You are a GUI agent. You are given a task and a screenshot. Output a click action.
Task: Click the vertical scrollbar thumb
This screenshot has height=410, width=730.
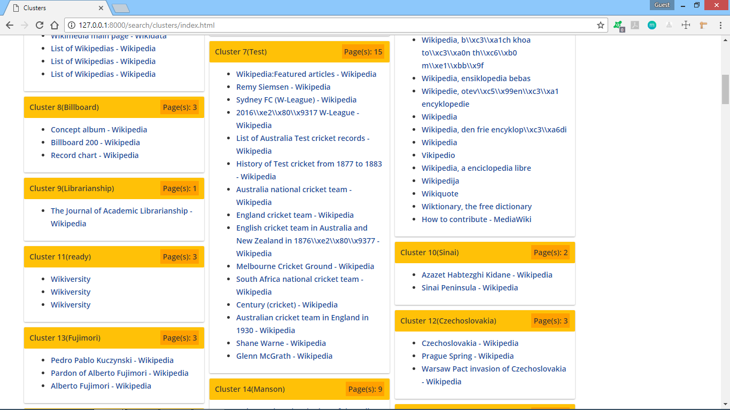725,89
